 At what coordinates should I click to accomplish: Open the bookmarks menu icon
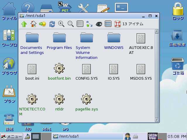(x=42, y=24)
